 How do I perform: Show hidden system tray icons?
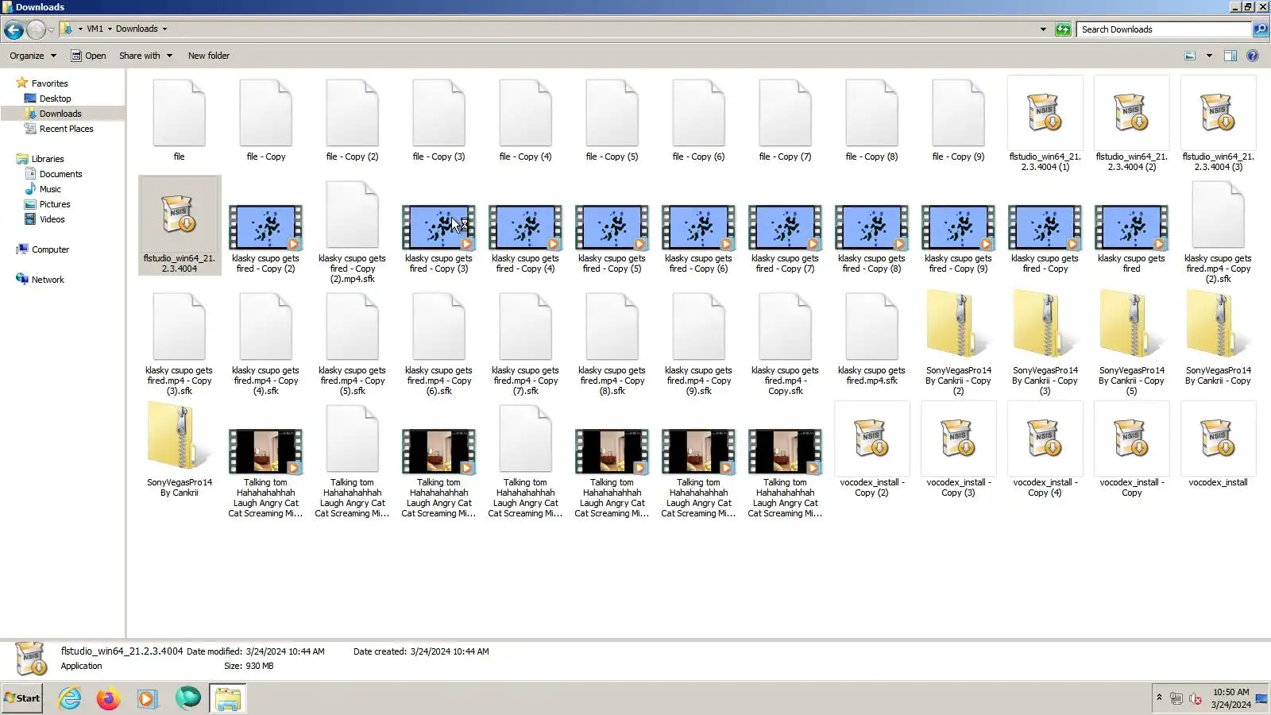point(1160,698)
